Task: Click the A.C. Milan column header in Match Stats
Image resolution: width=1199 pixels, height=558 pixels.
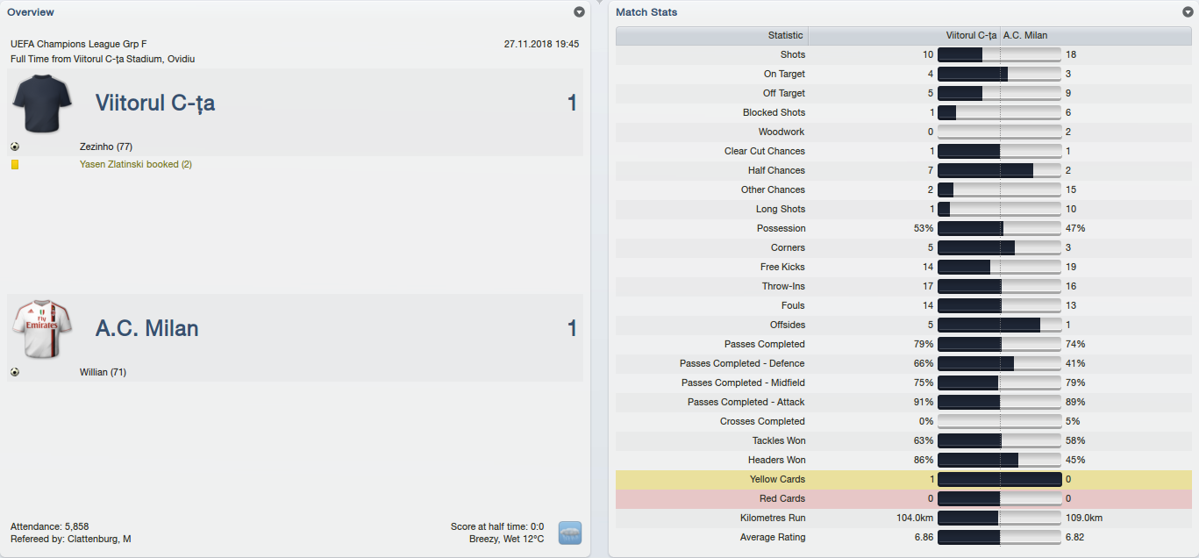Action: click(x=1024, y=36)
